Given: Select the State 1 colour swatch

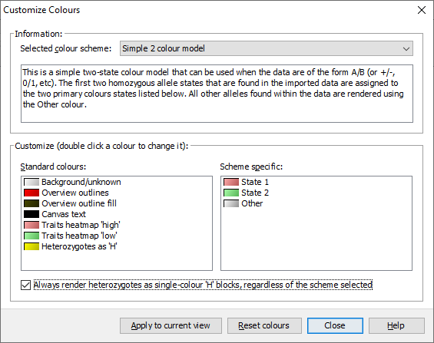Looking at the screenshot, I should [x=231, y=182].
